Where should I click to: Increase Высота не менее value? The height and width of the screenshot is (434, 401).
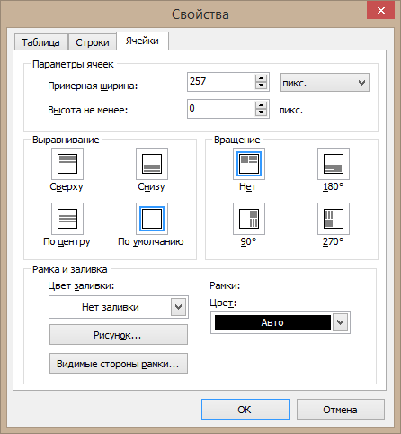click(x=261, y=105)
